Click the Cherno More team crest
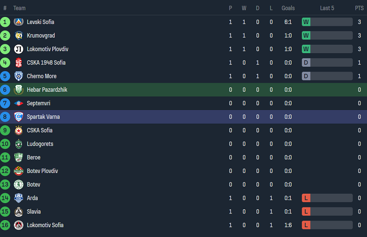Viewport: 367px width, 237px height. tap(18, 76)
